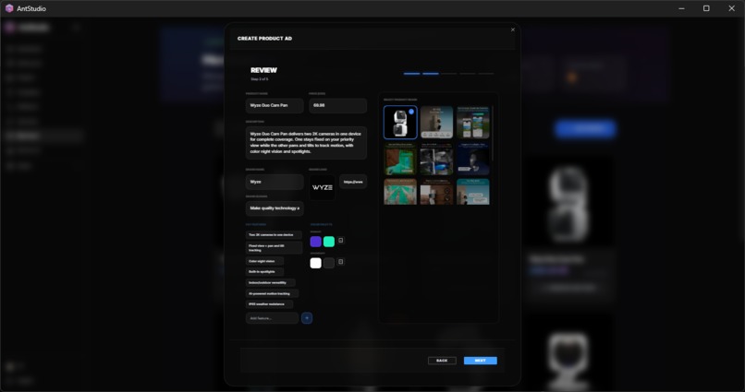Click the WYZE brand logo image
This screenshot has height=392, width=745.
point(323,187)
